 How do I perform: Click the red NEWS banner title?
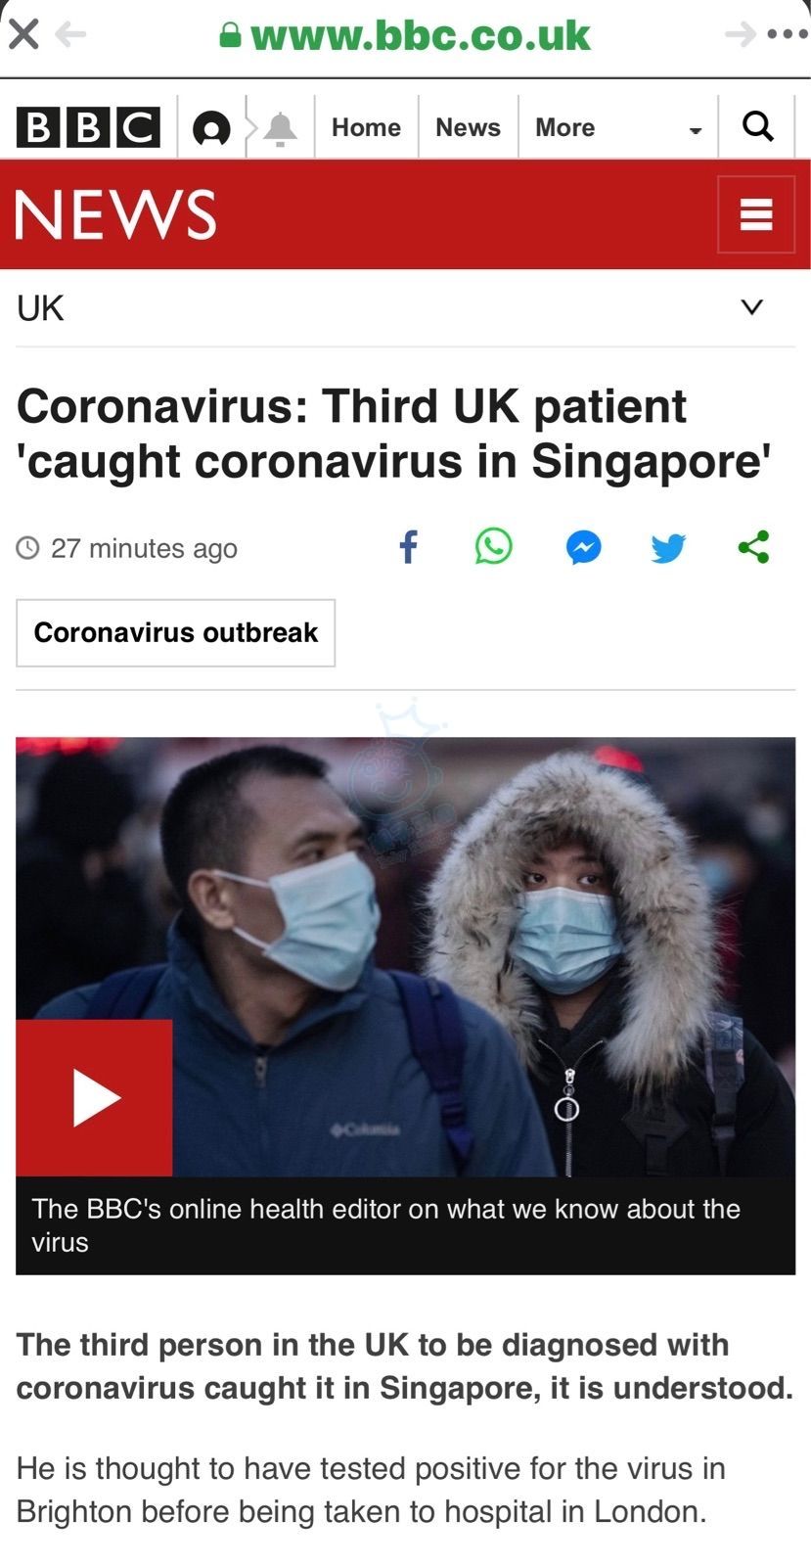coord(115,214)
